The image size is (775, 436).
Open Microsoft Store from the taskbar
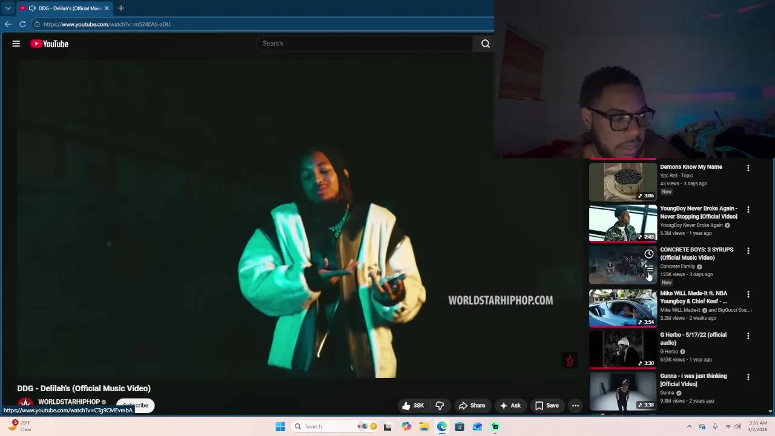[460, 426]
